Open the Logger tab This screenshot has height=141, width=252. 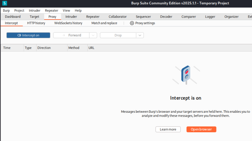pos(210,17)
